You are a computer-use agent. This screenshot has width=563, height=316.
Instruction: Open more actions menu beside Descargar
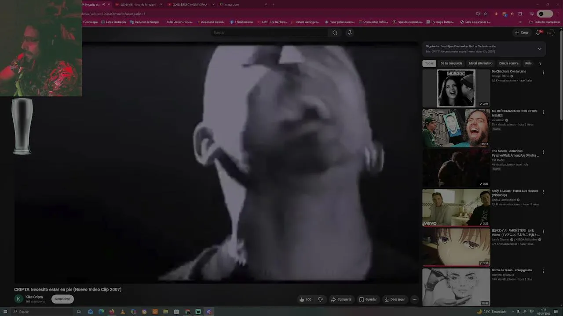(x=414, y=299)
